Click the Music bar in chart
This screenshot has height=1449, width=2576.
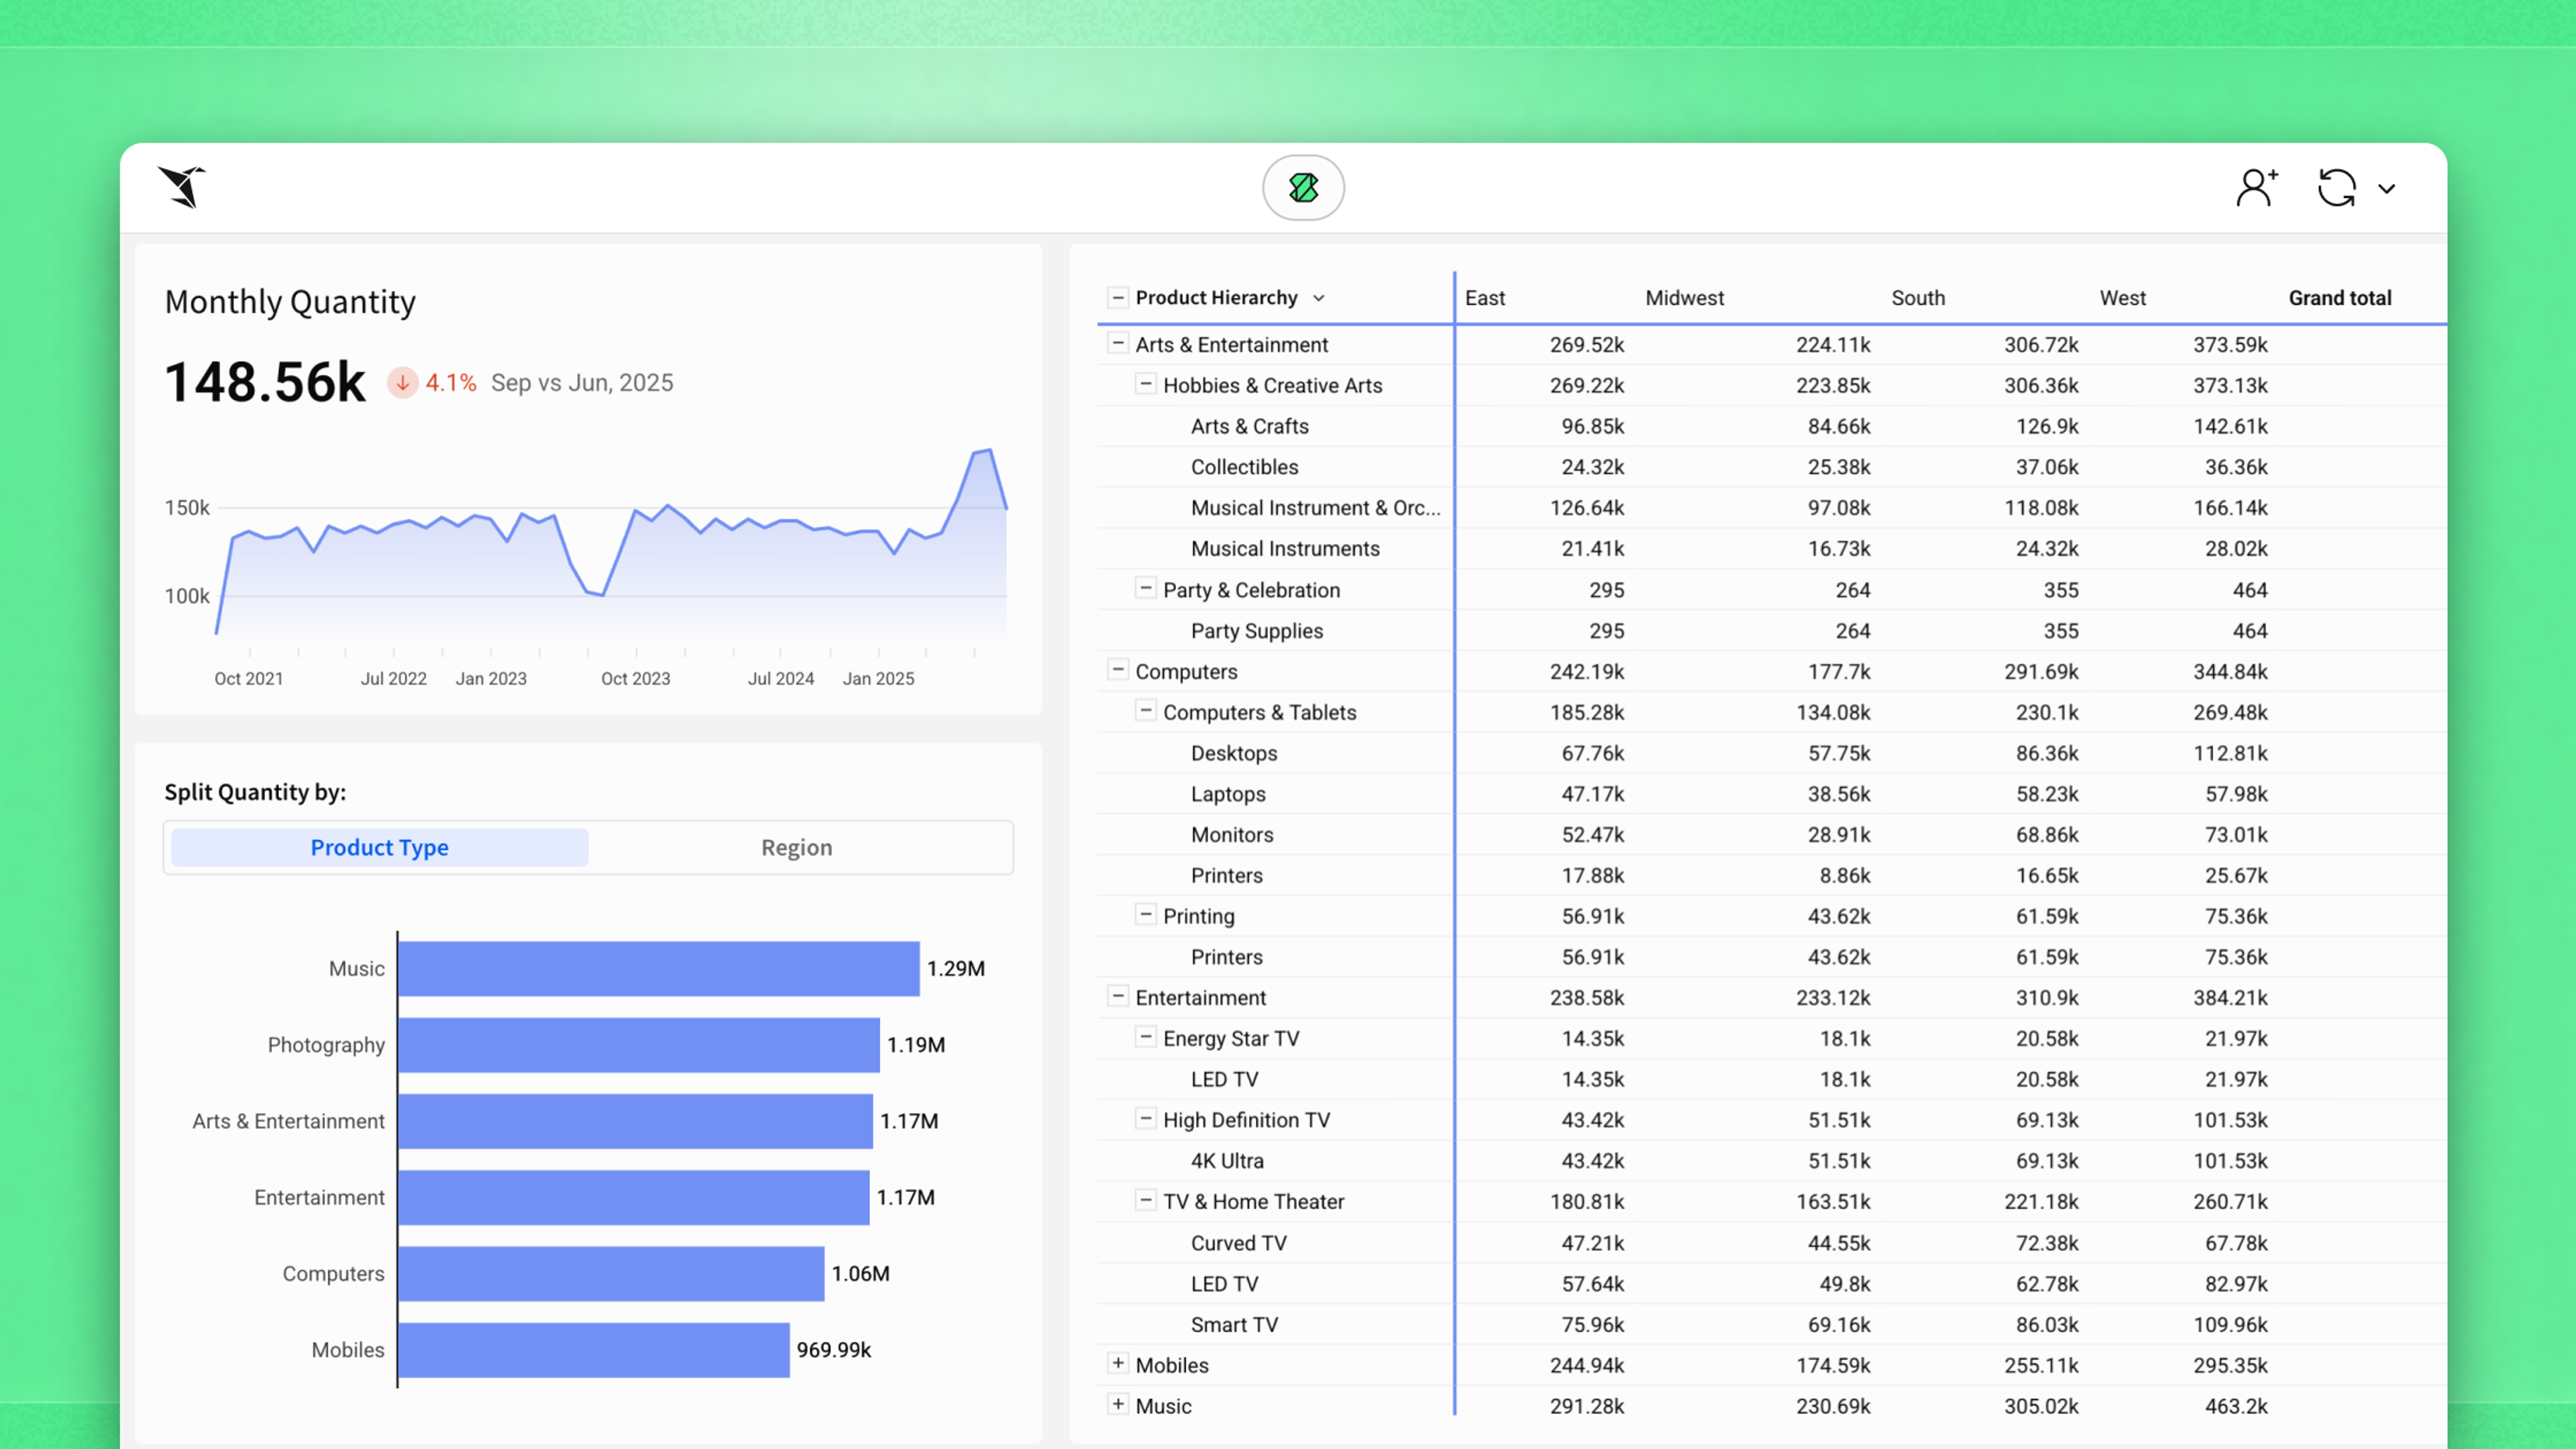659,968
